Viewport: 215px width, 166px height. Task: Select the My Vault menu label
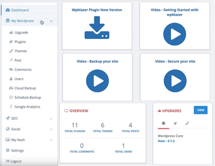point(18,140)
